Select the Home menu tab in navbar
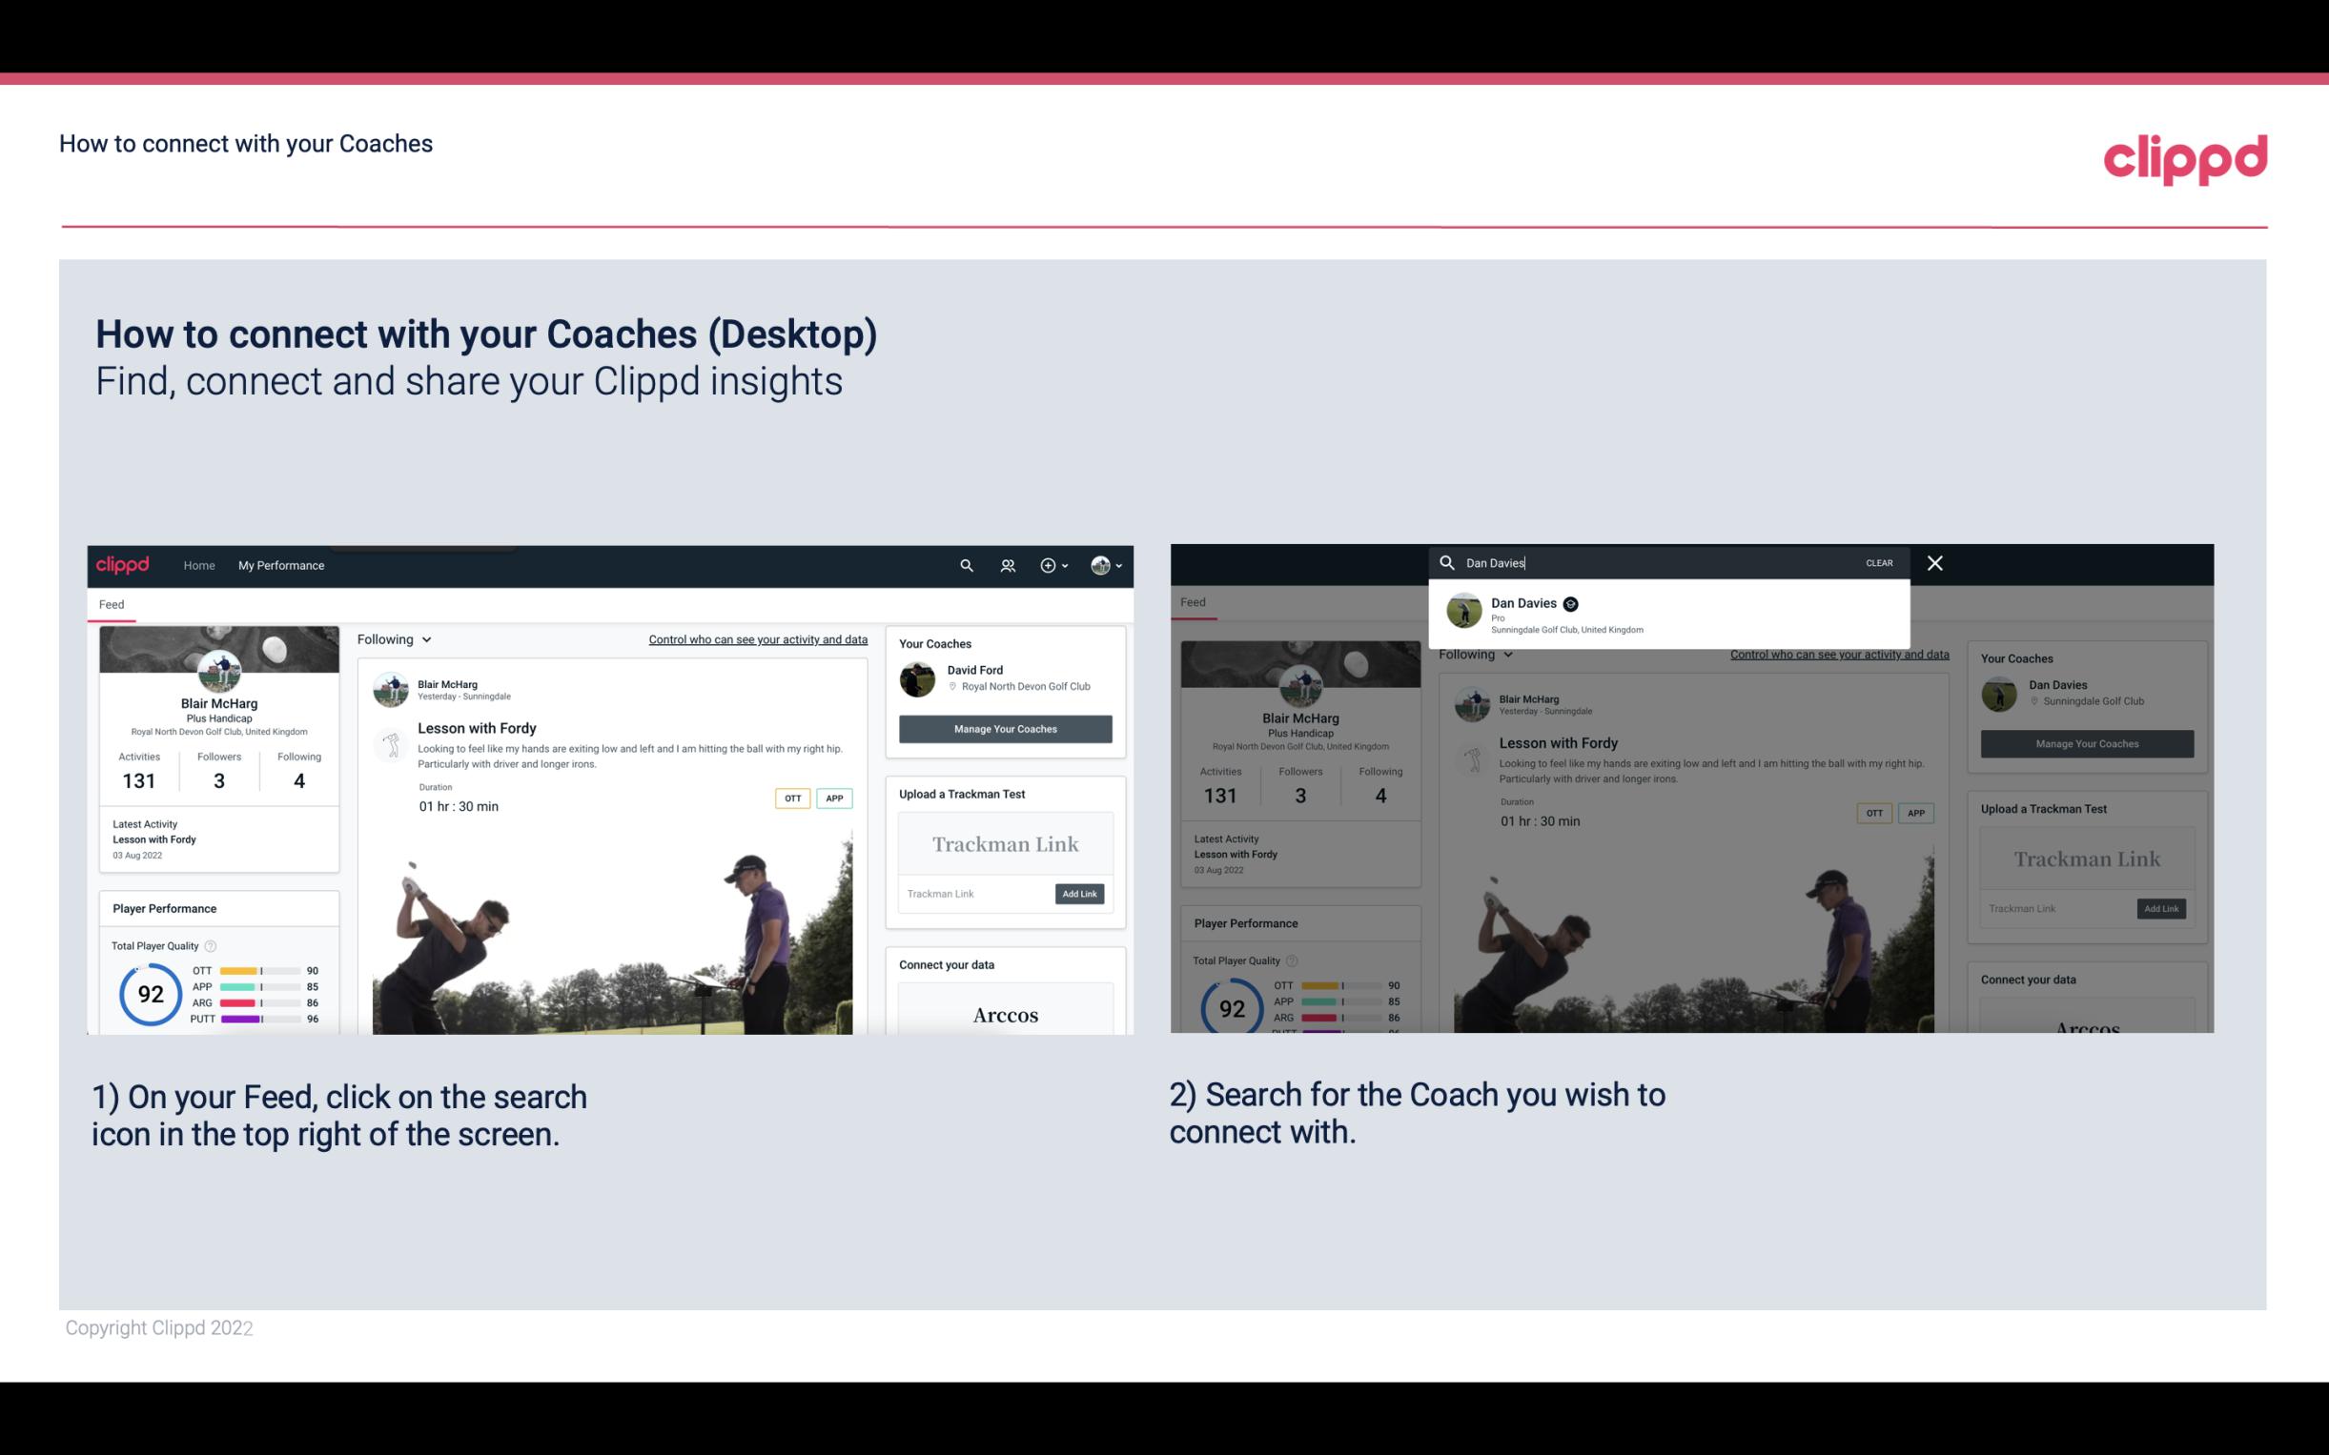 (198, 565)
